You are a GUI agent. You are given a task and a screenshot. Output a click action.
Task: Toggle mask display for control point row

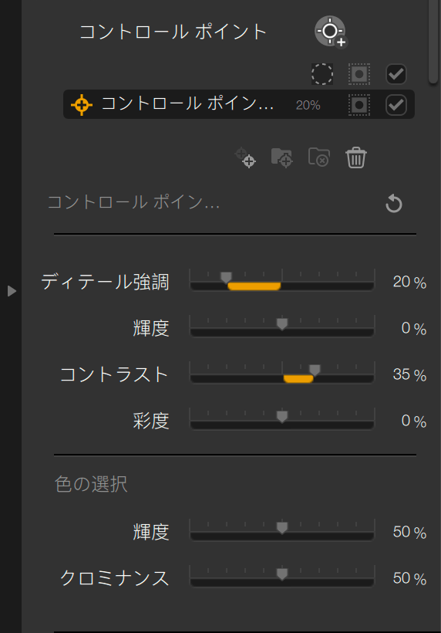359,105
